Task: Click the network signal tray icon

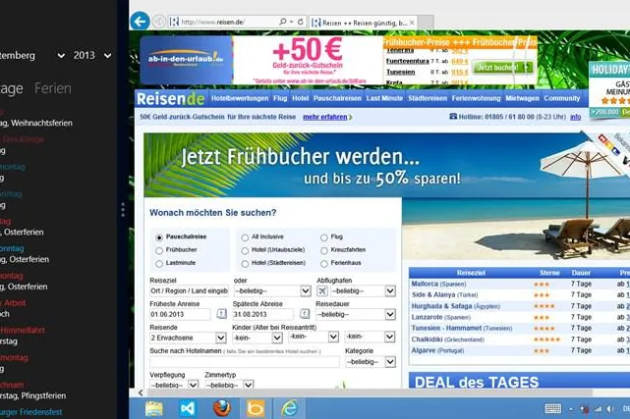Action: (x=598, y=408)
